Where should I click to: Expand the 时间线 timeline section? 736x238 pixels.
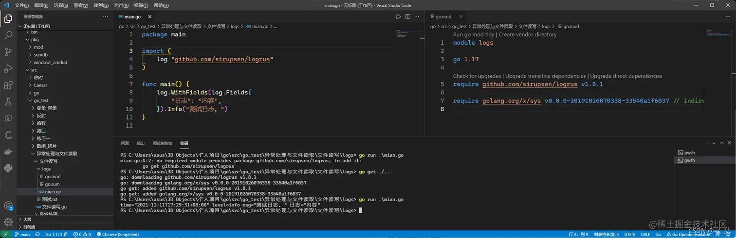pyautogui.click(x=65, y=227)
